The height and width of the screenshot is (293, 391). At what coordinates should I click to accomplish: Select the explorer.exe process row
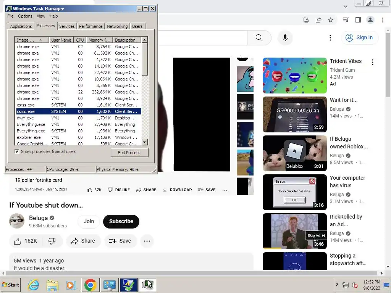[x=78, y=137]
